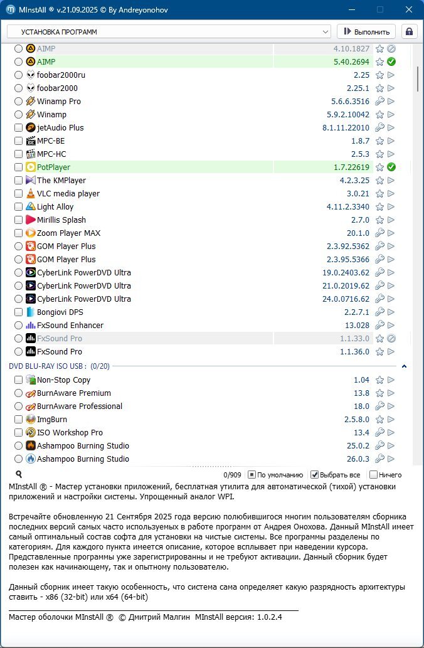Screen dimensions: 424x648
Task: Click the key icon for jetAudio Plus
Action: [379, 128]
